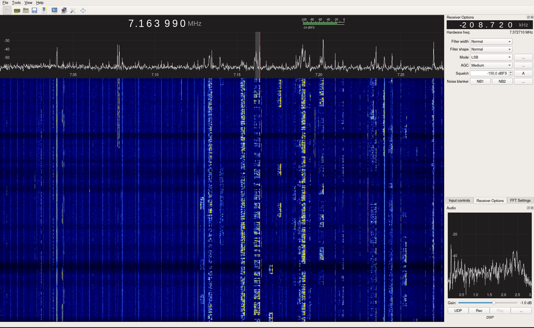
Task: Close the Audio dock panel
Action: 532,208
